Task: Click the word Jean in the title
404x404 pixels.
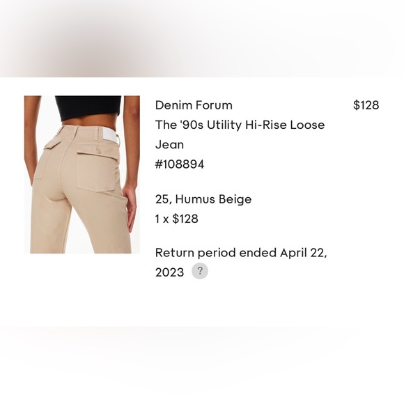Action: pos(169,145)
